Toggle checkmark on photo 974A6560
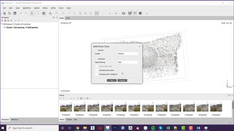This screenshot has width=234, height=131. point(180,103)
